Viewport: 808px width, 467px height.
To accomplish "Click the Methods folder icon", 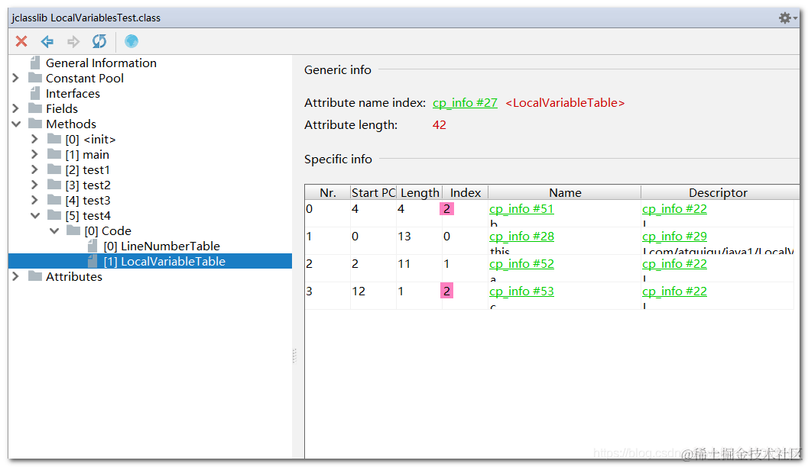I will pyautogui.click(x=35, y=124).
